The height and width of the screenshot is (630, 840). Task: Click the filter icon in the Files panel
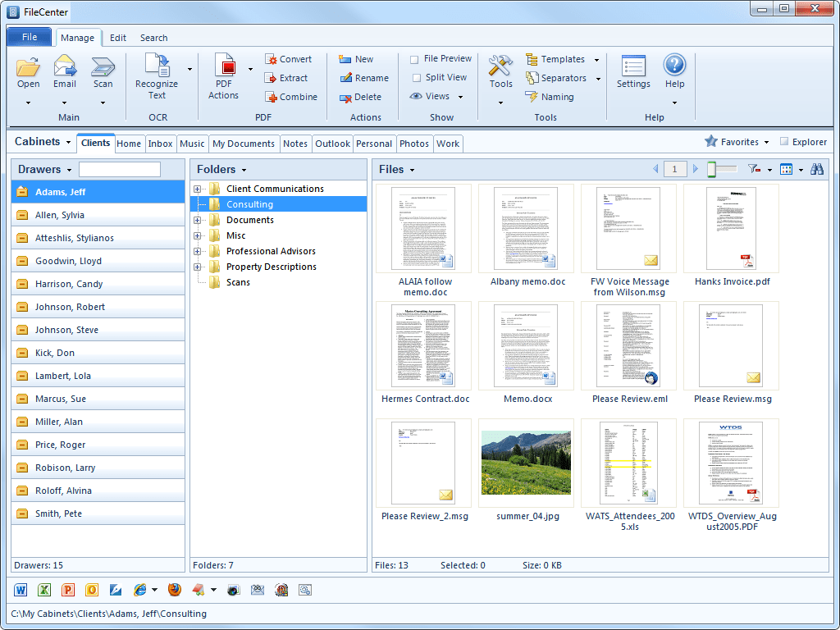pyautogui.click(x=752, y=169)
